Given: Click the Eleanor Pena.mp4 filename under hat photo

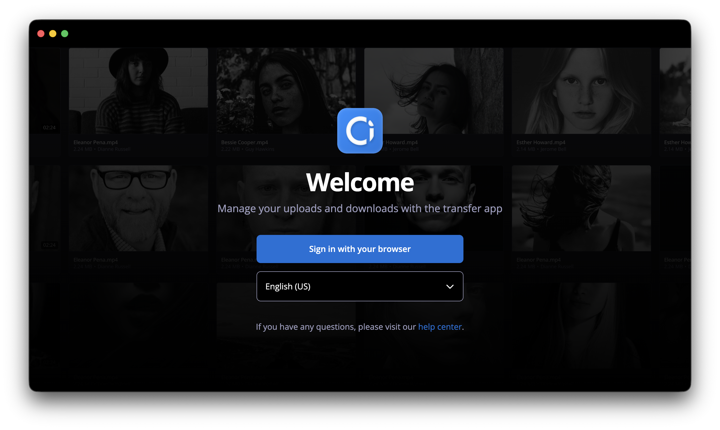Looking at the screenshot, I should (95, 142).
